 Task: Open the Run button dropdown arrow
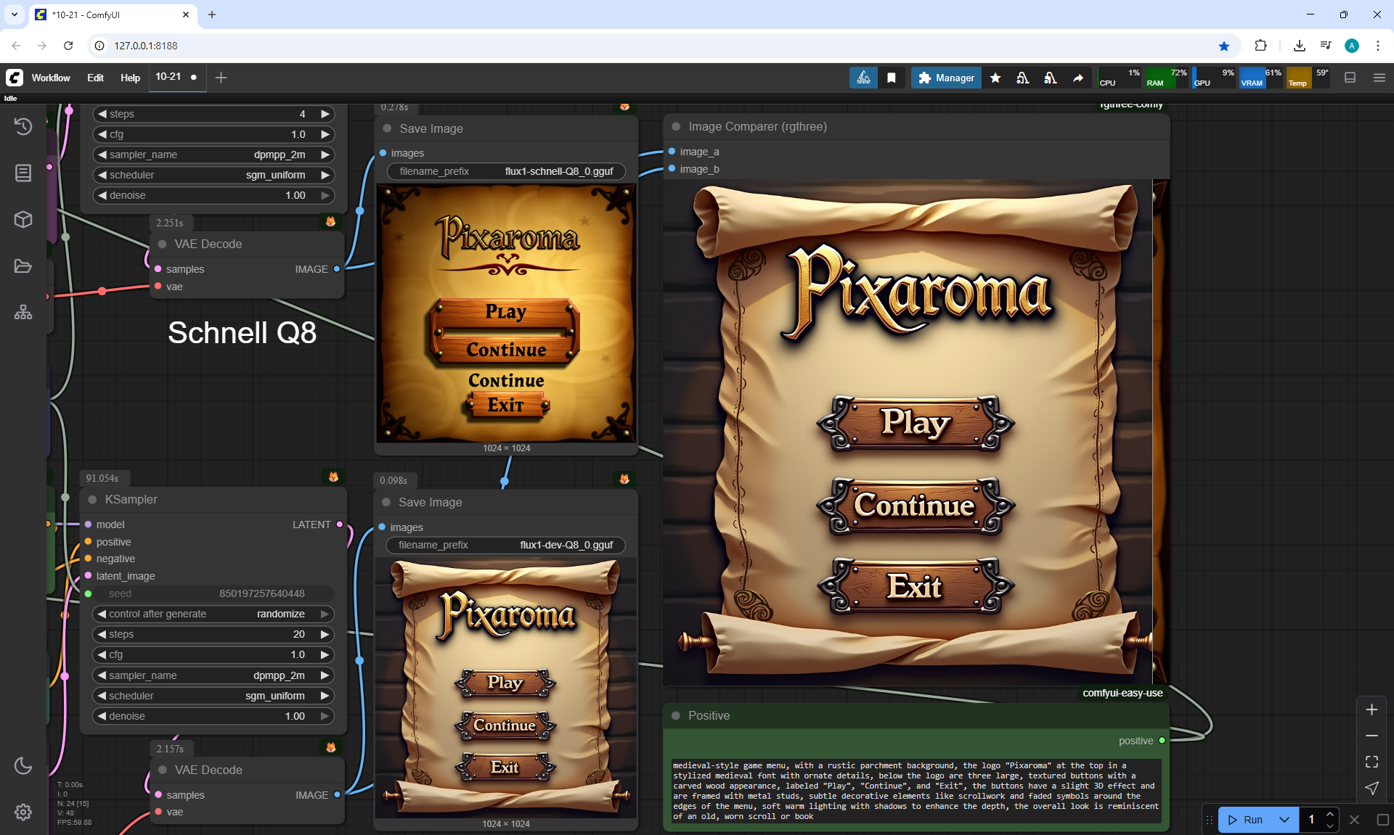point(1284,820)
